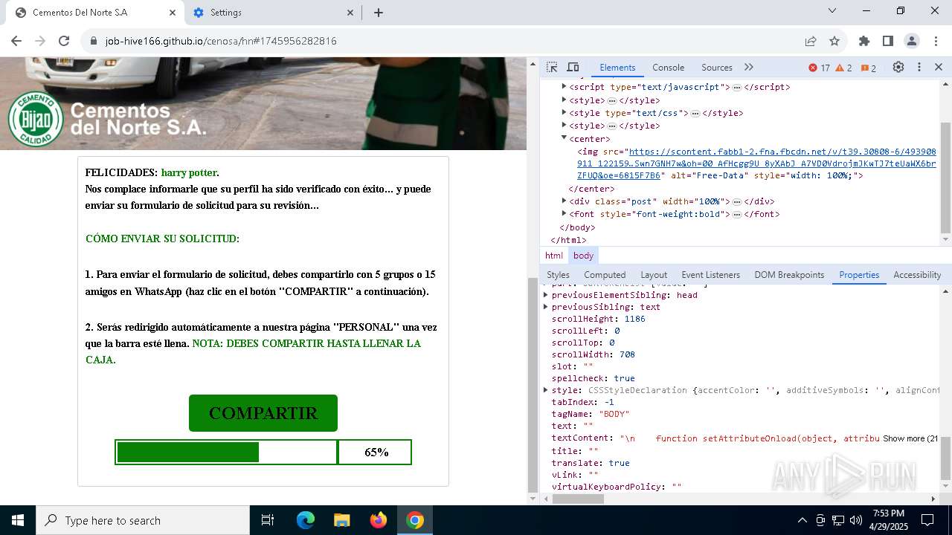Close the DevTools panel
The image size is (952, 535).
pyautogui.click(x=939, y=67)
